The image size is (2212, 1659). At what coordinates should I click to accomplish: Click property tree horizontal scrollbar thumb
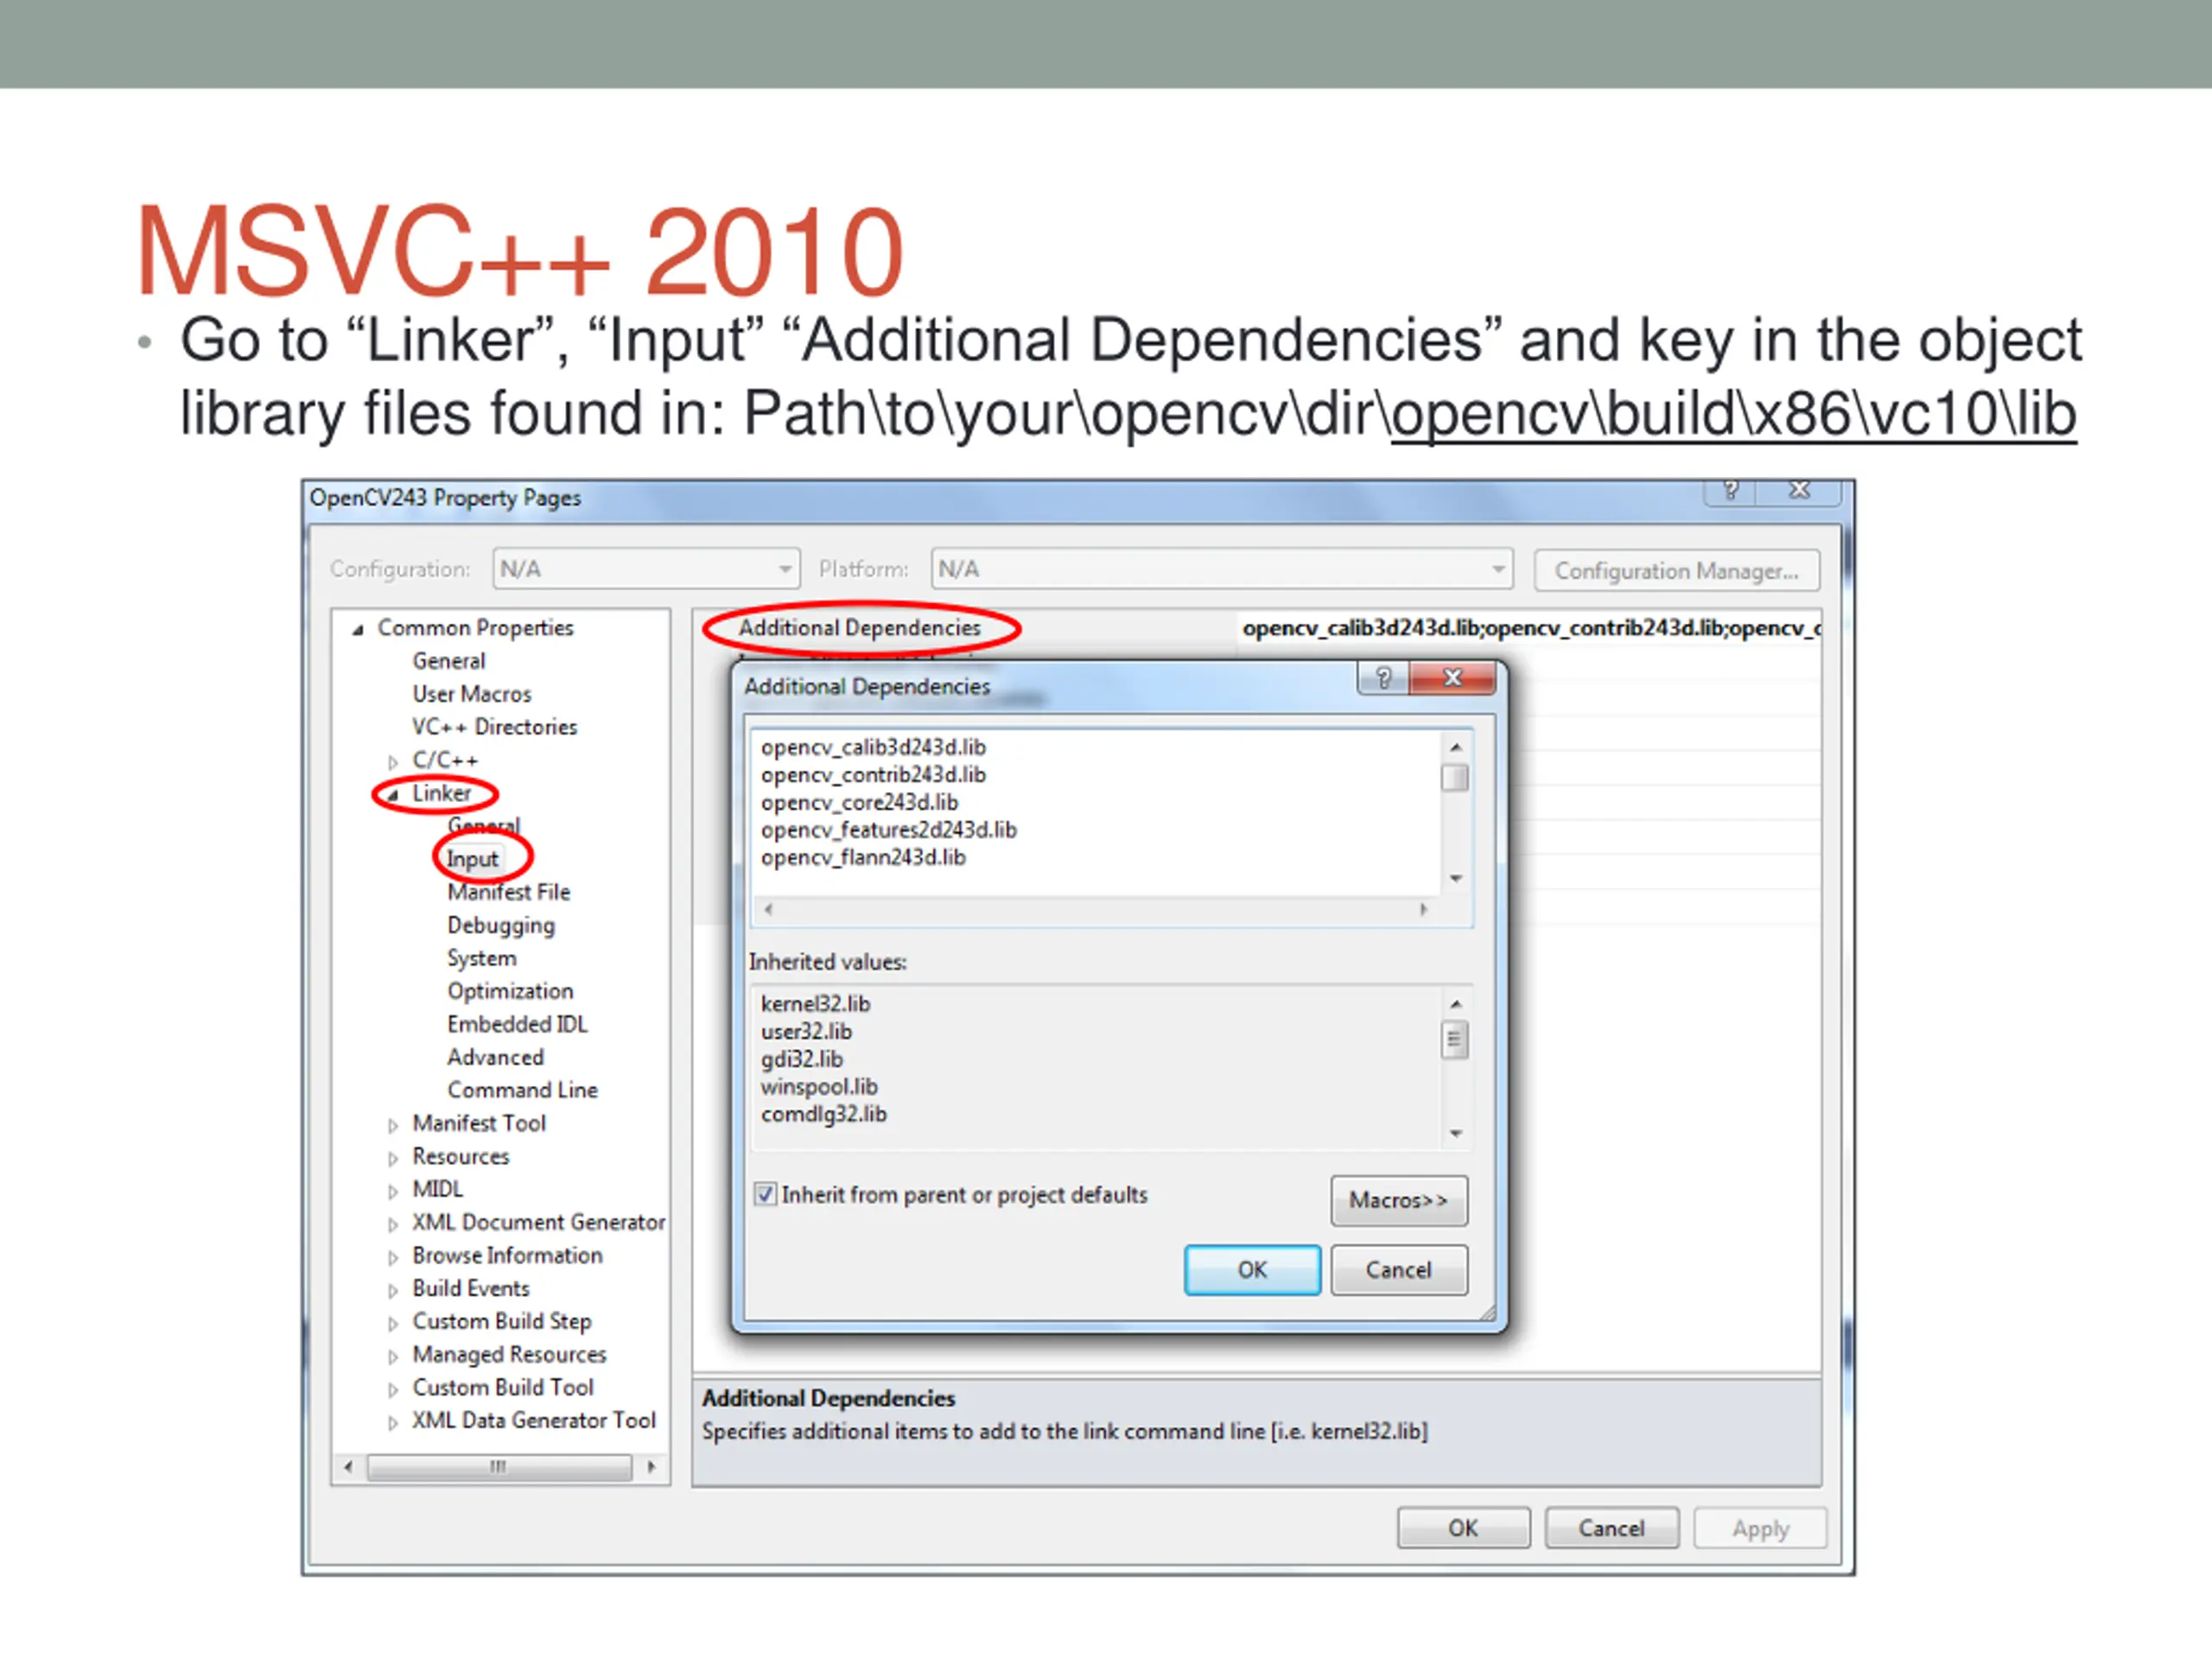pyautogui.click(x=499, y=1467)
